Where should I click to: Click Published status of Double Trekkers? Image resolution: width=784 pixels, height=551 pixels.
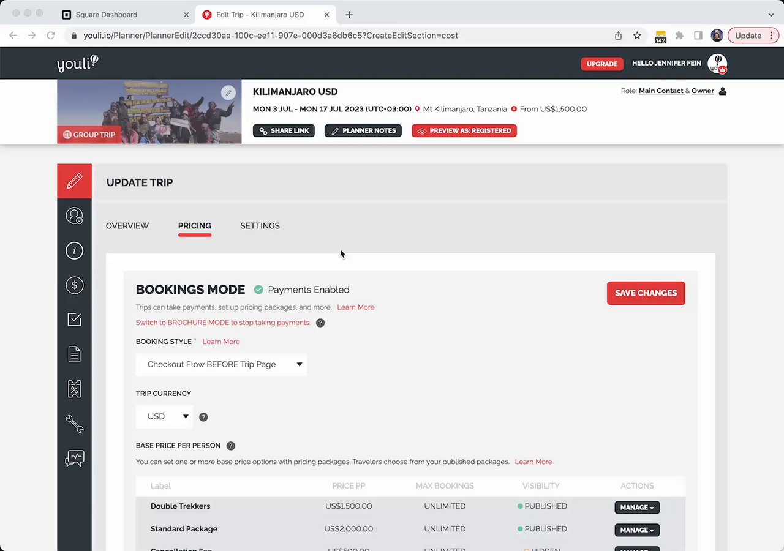(x=542, y=506)
